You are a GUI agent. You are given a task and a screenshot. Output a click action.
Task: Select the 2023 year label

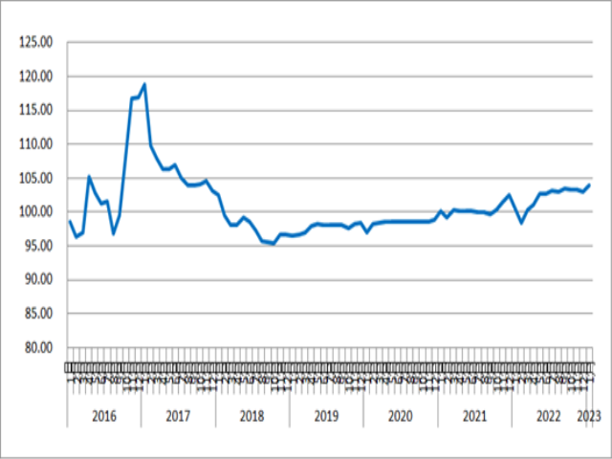589,416
